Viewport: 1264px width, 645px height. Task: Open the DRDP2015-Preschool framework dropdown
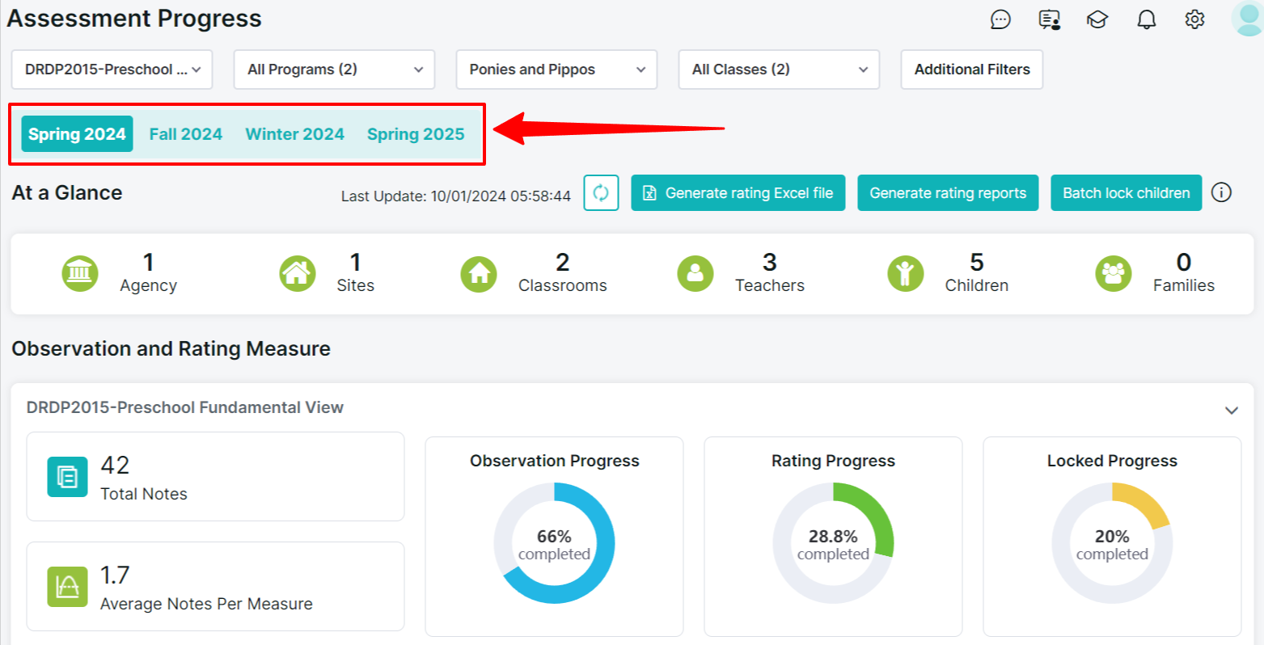(112, 70)
